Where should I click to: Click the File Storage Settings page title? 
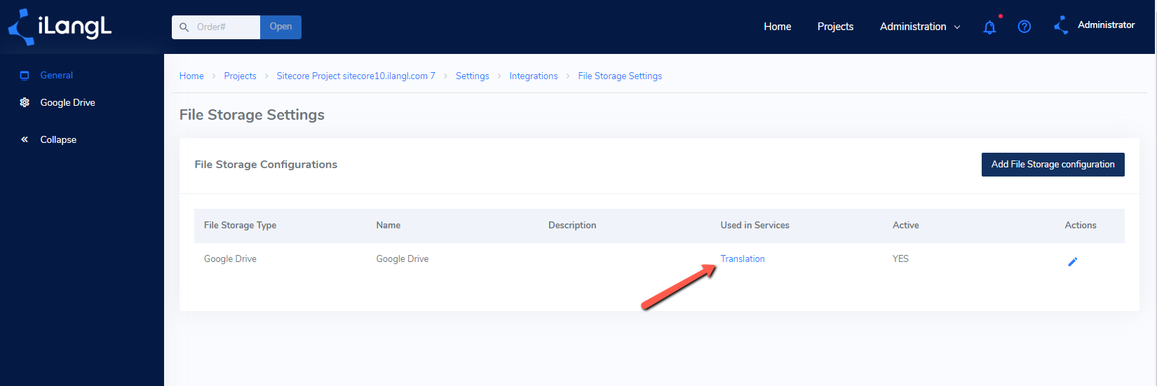pyautogui.click(x=252, y=115)
